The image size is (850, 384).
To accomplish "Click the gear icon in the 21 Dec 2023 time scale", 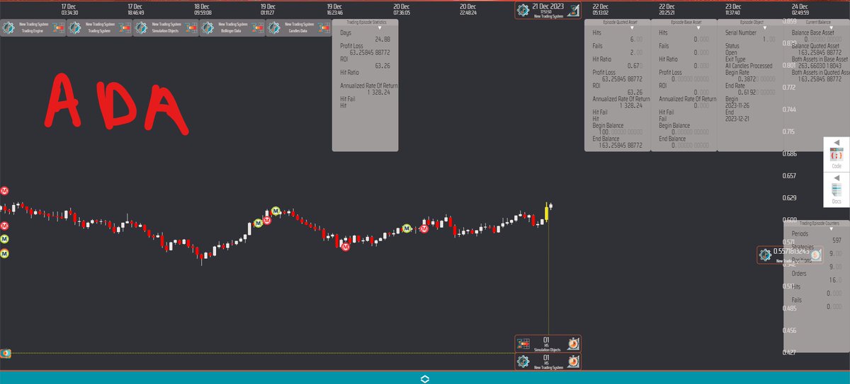I will pos(523,10).
